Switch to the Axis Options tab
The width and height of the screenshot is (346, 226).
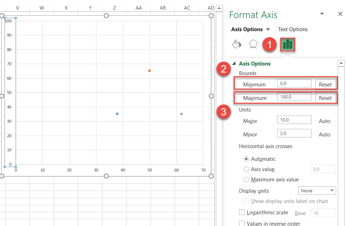247,29
